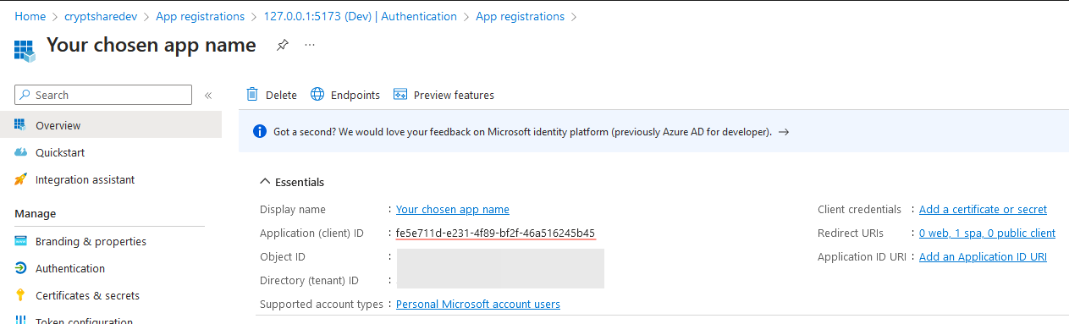The image size is (1069, 324).
Task: Click the Certificates & secrets key icon
Action: tap(20, 295)
